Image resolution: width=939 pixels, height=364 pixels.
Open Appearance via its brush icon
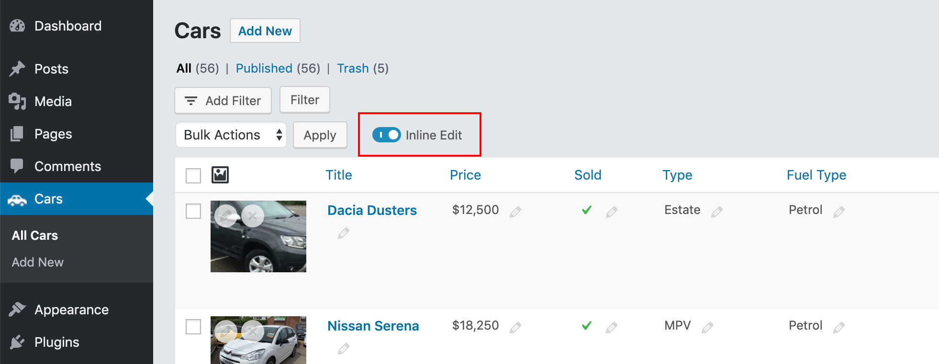coord(17,309)
